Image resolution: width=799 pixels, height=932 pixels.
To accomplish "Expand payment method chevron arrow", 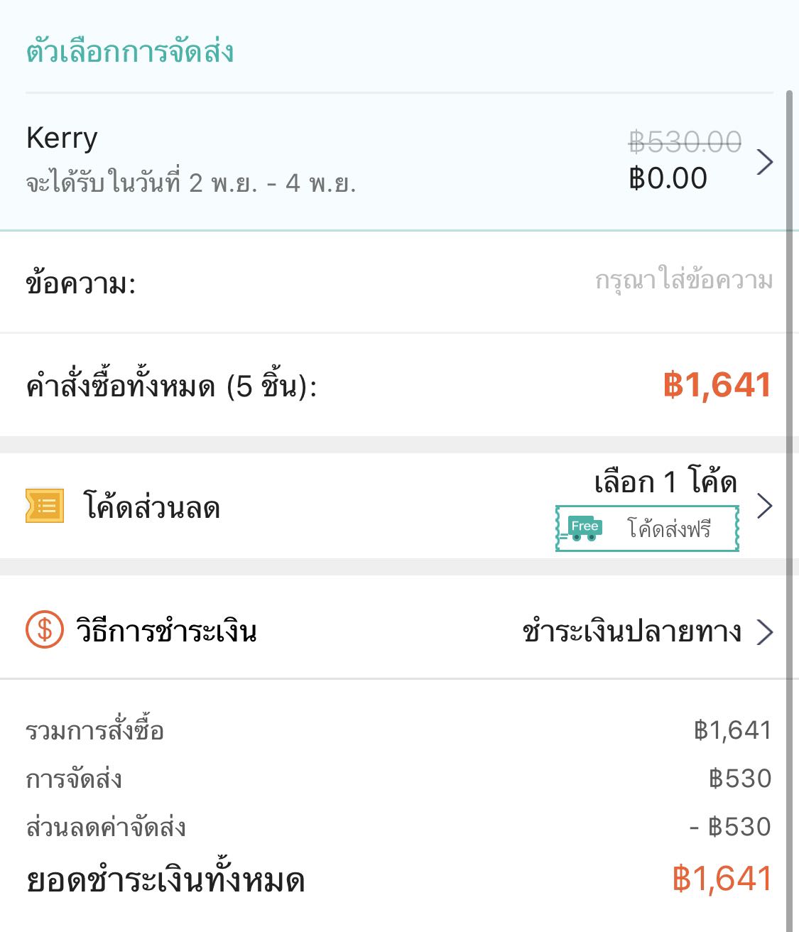I will (764, 632).
